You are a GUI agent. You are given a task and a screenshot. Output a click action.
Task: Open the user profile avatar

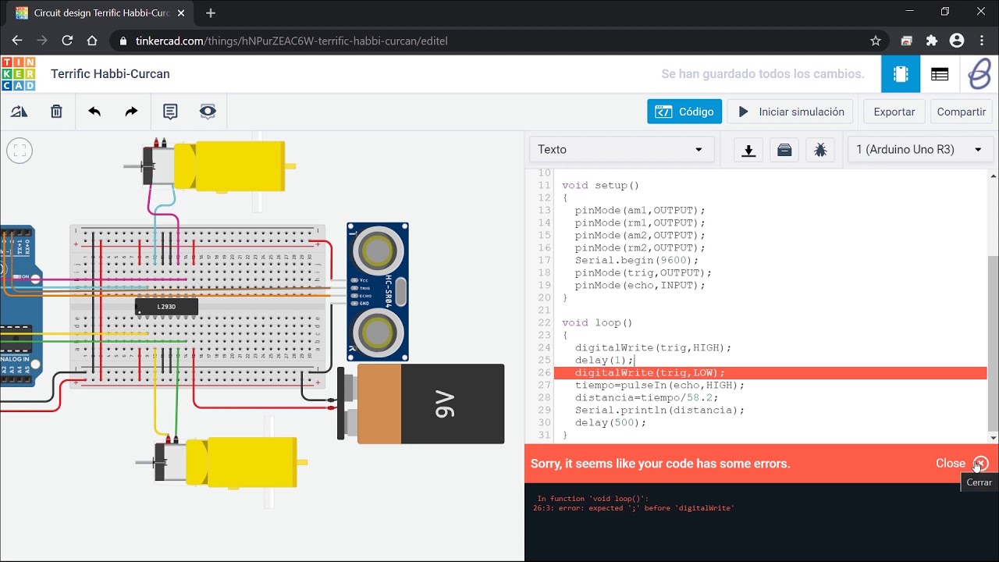(979, 74)
